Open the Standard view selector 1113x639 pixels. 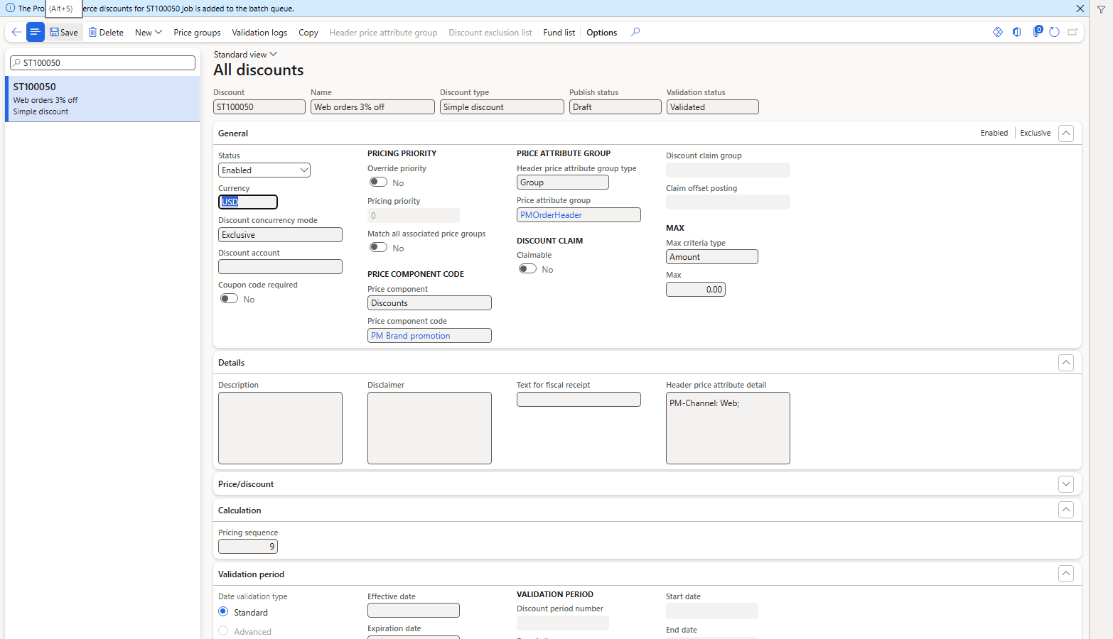click(245, 55)
